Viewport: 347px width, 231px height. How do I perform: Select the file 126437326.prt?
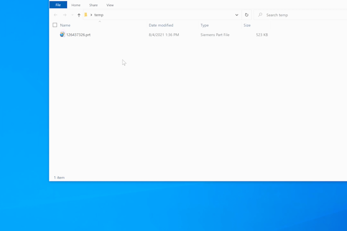pyautogui.click(x=78, y=35)
